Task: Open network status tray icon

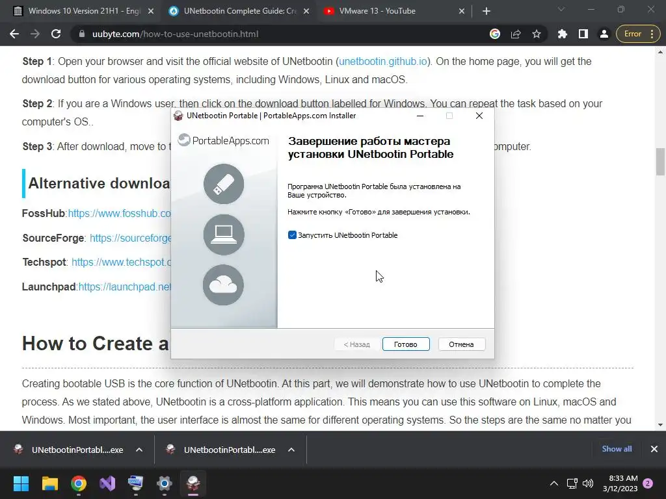Action: tap(572, 483)
